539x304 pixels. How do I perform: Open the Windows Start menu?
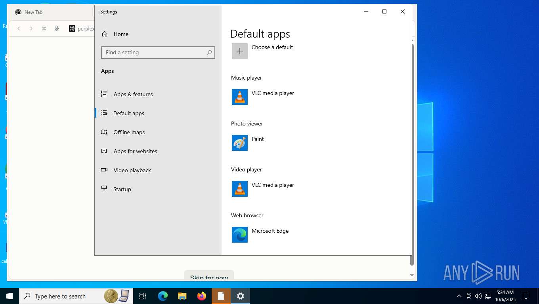click(10, 296)
